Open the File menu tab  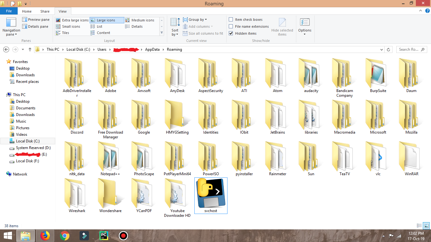coord(9,11)
